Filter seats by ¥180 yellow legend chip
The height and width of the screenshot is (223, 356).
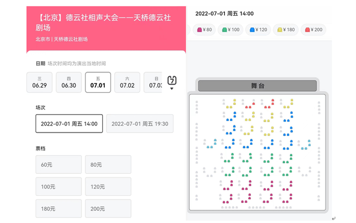click(286, 29)
